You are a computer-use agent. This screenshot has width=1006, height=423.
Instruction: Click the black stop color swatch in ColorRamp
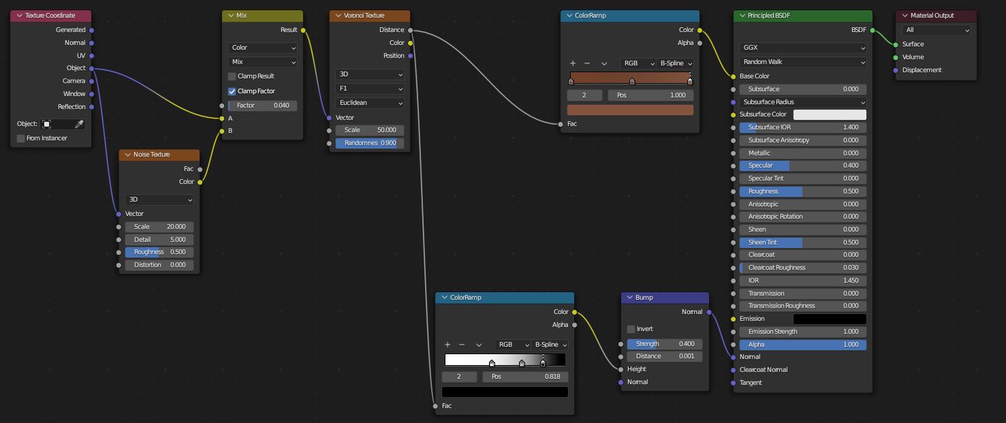point(505,392)
